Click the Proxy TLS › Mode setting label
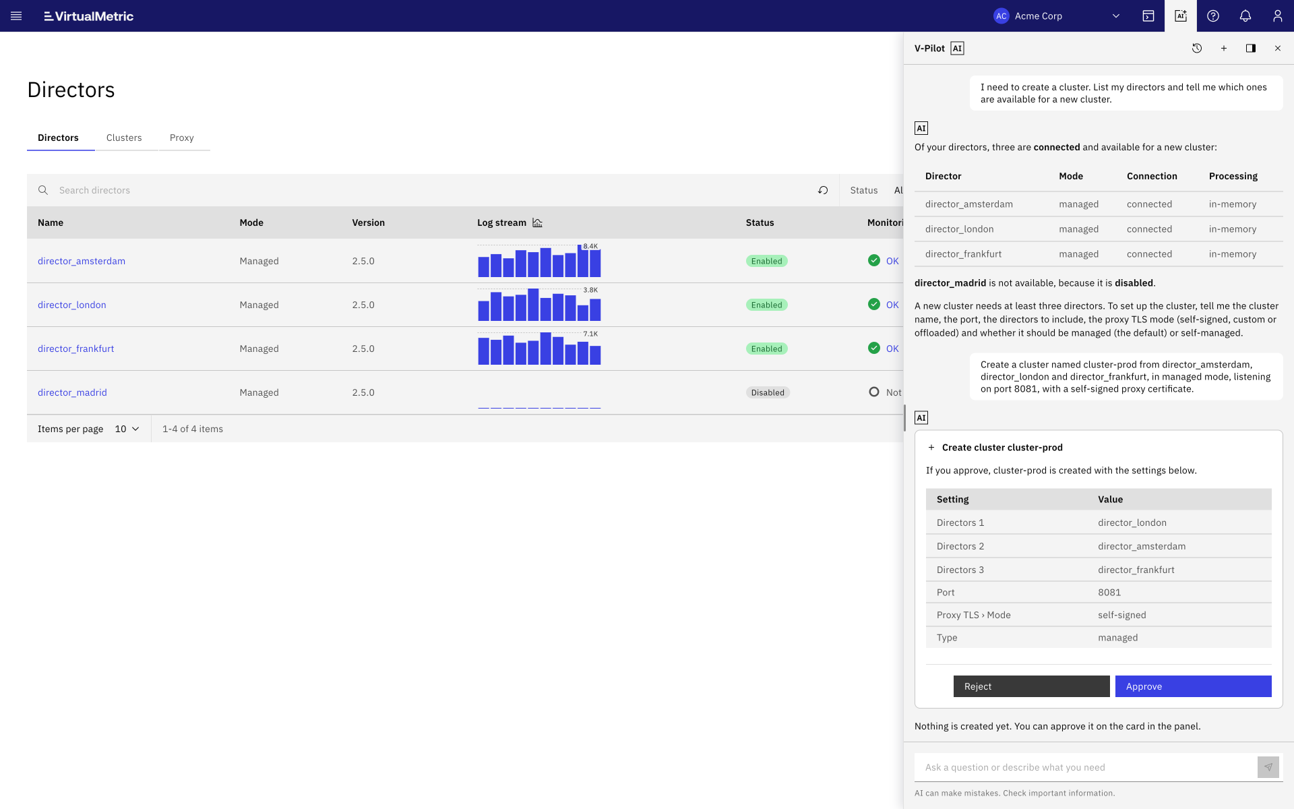This screenshot has width=1294, height=809. pos(974,615)
